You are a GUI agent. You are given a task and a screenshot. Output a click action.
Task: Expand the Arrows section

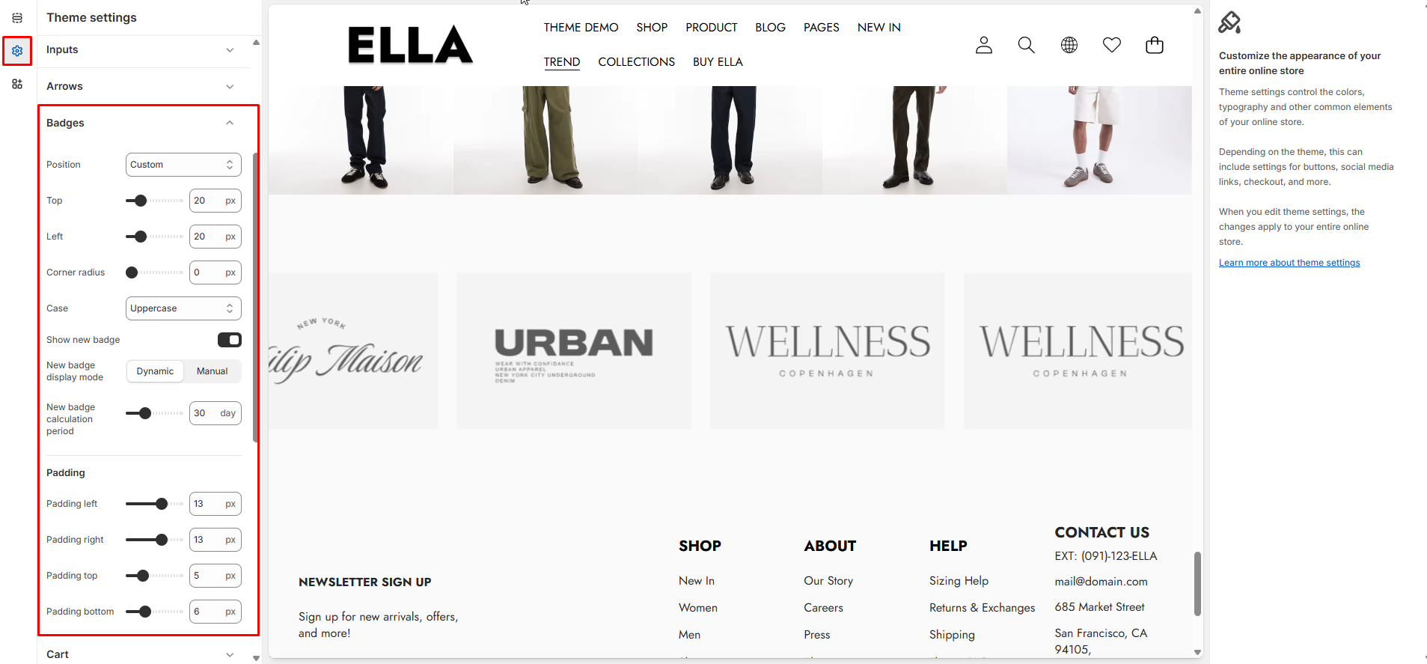point(144,86)
